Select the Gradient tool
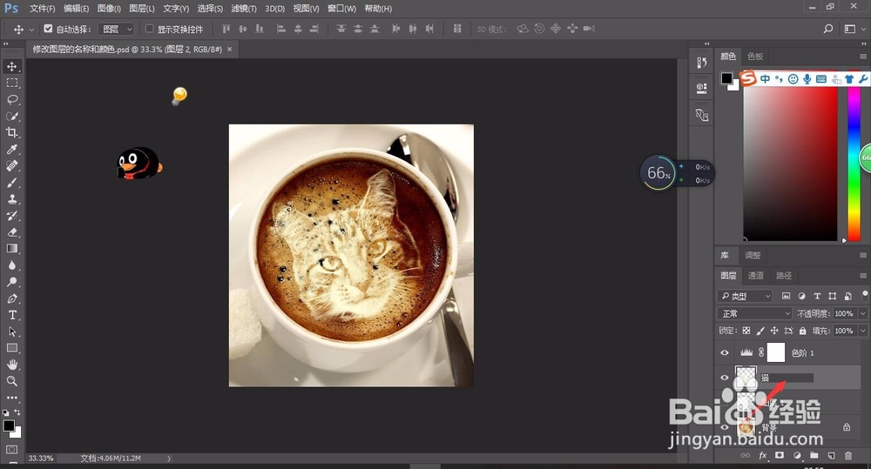The height and width of the screenshot is (469, 871). tap(11, 249)
